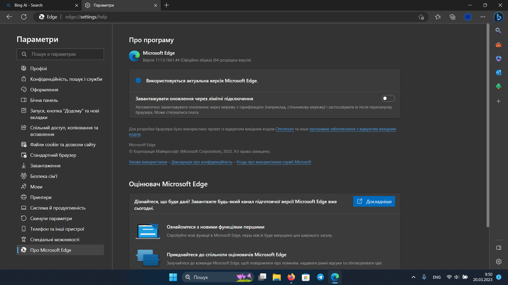This screenshot has width=508, height=285.
Task: Open Bing chat sidebar button
Action: coord(498,17)
